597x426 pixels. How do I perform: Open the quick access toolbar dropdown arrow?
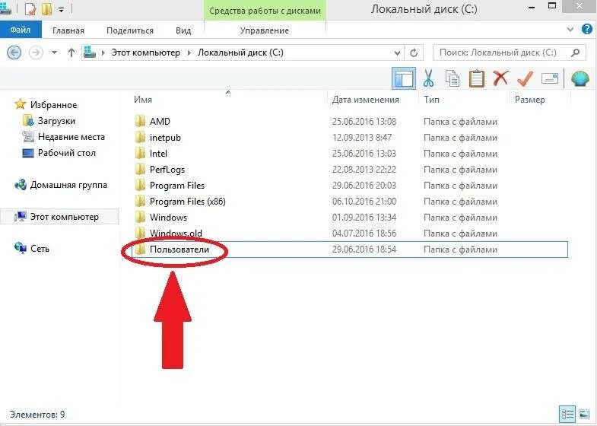(61, 10)
